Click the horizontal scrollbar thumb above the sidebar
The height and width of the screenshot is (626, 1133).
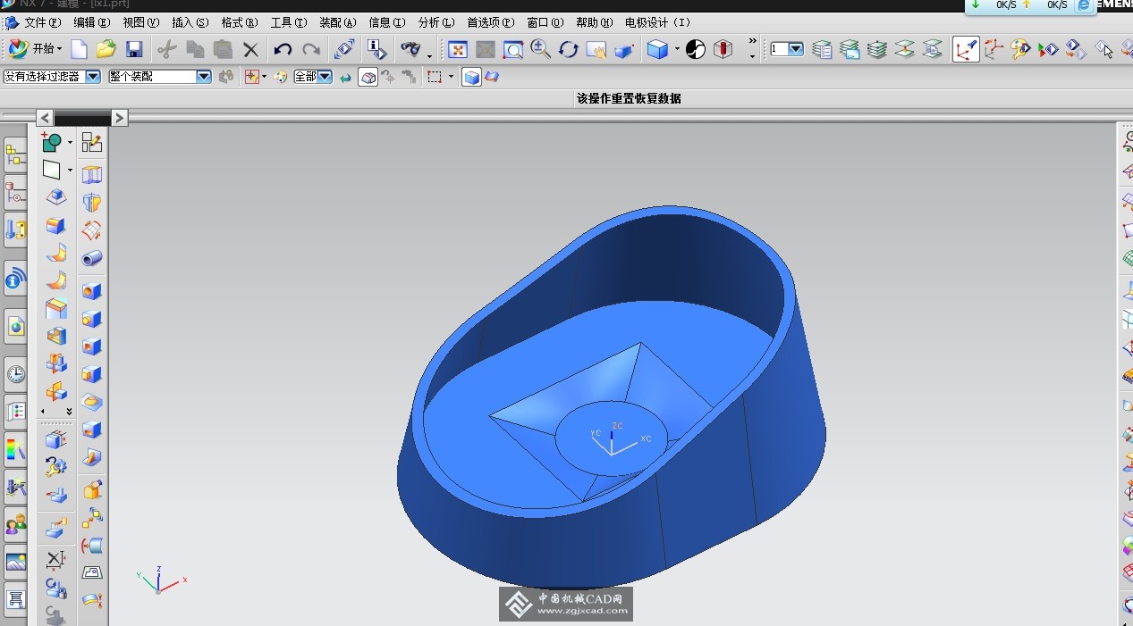[82, 119]
